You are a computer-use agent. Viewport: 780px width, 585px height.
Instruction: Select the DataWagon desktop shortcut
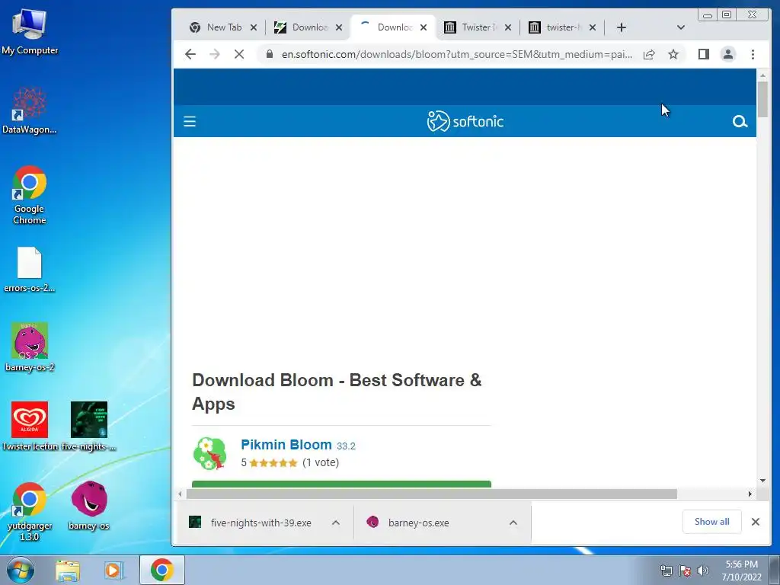pos(30,110)
